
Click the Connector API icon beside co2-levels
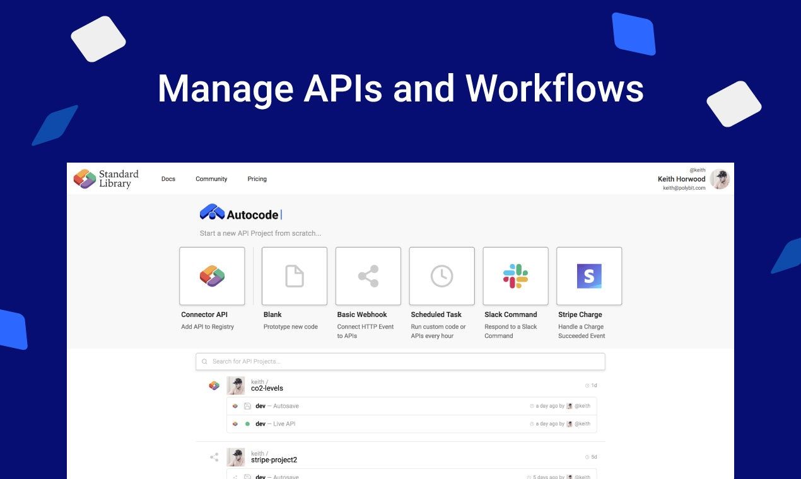coord(214,384)
